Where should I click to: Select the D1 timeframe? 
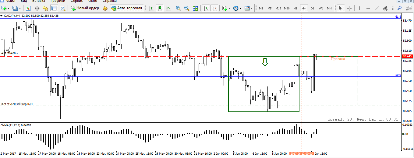pos(312,8)
